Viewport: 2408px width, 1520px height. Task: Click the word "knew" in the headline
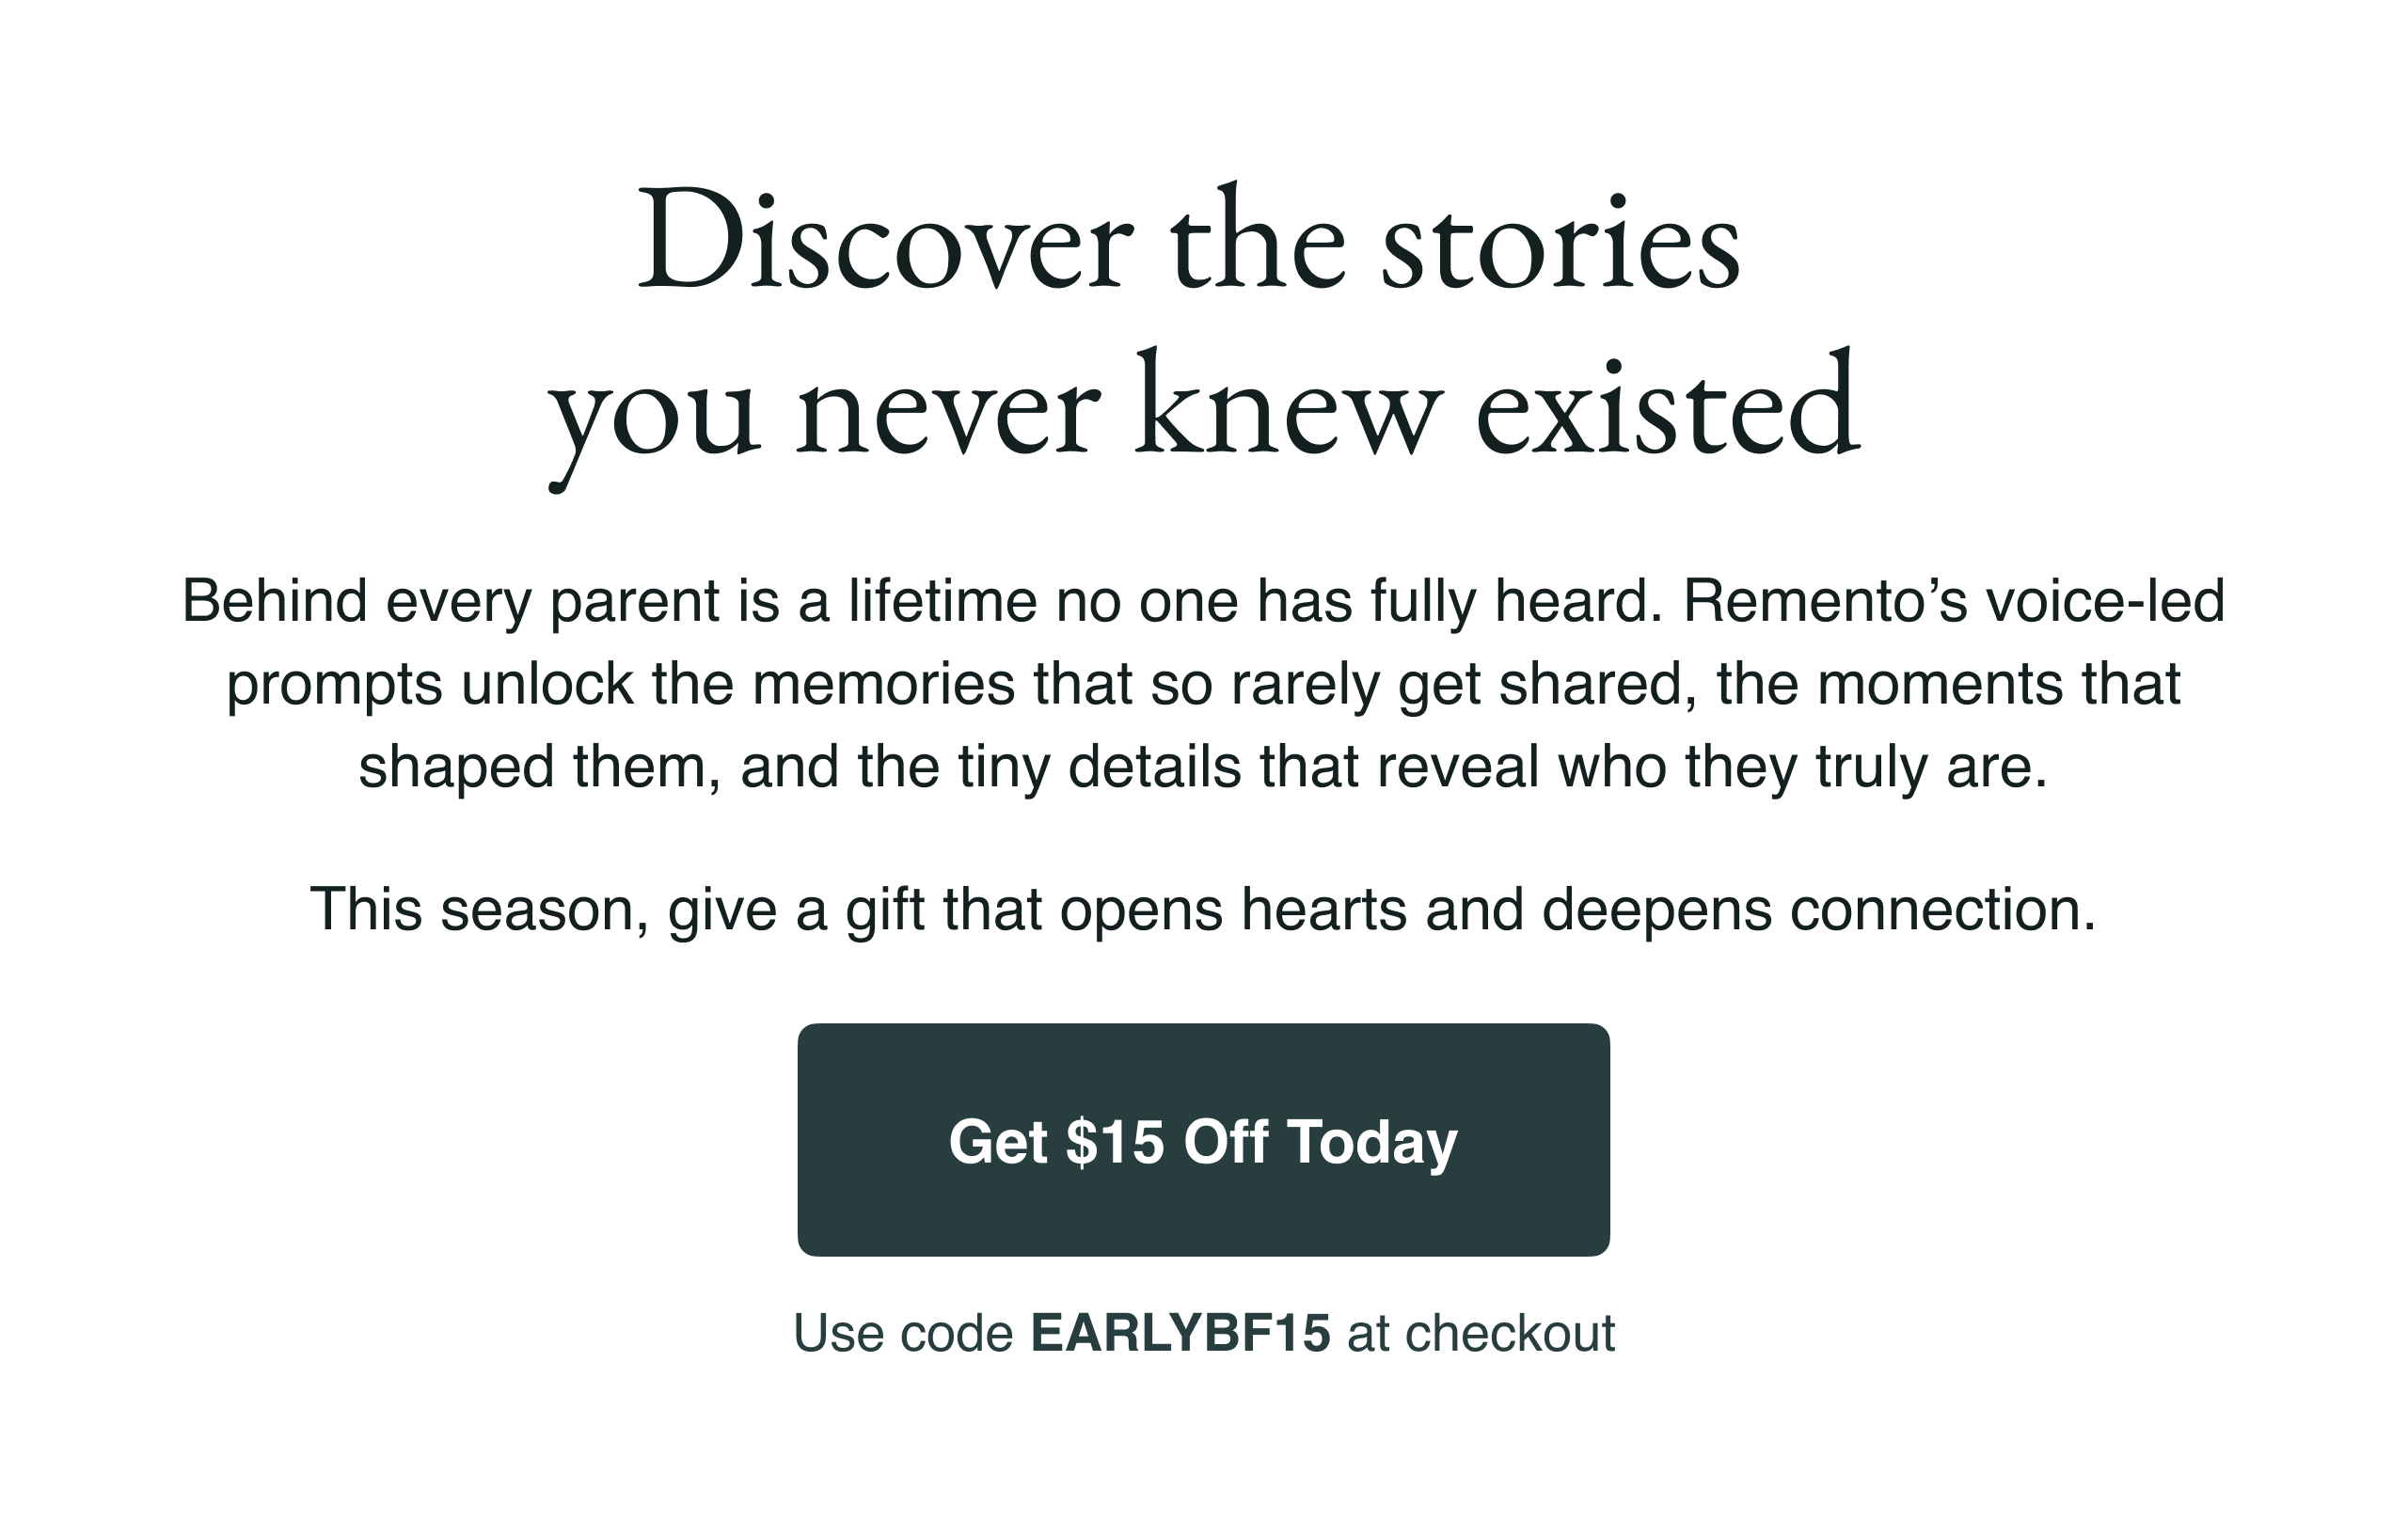pos(1288,412)
